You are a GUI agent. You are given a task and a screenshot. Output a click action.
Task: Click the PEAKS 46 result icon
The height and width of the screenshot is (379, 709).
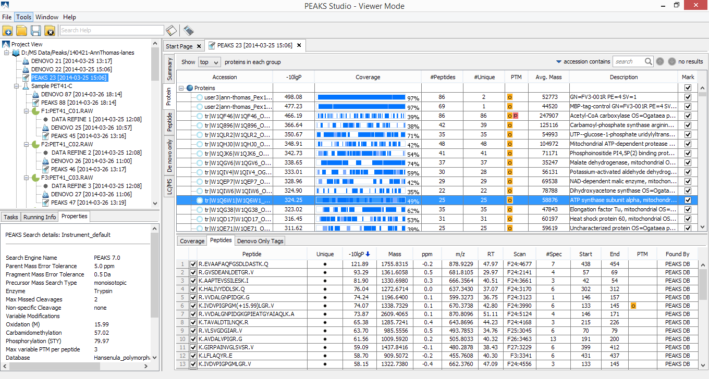coord(46,169)
